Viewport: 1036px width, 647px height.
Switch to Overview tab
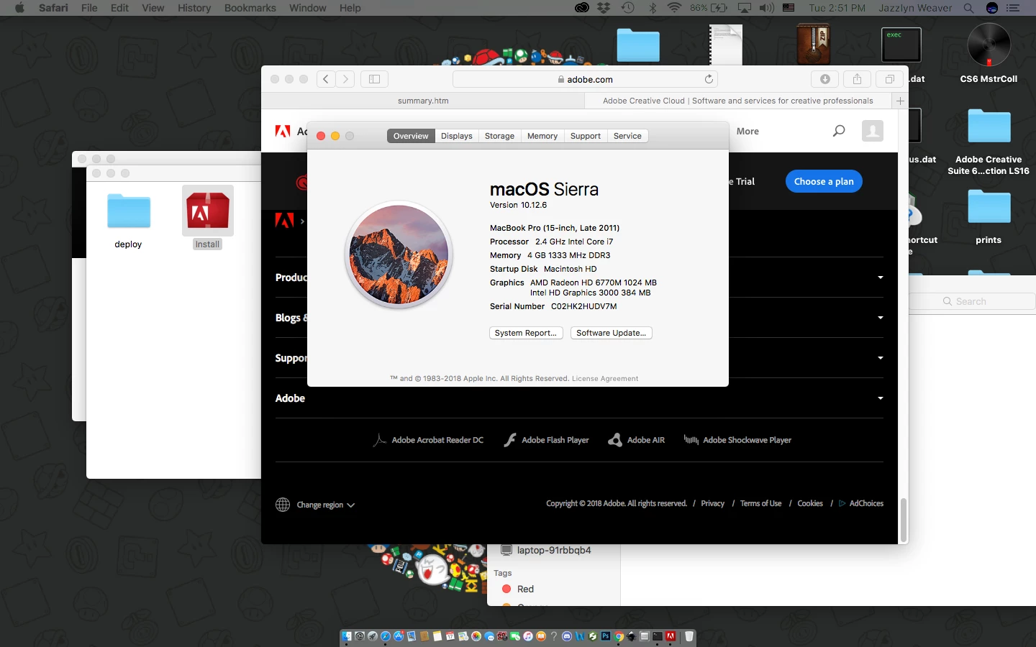click(x=411, y=136)
